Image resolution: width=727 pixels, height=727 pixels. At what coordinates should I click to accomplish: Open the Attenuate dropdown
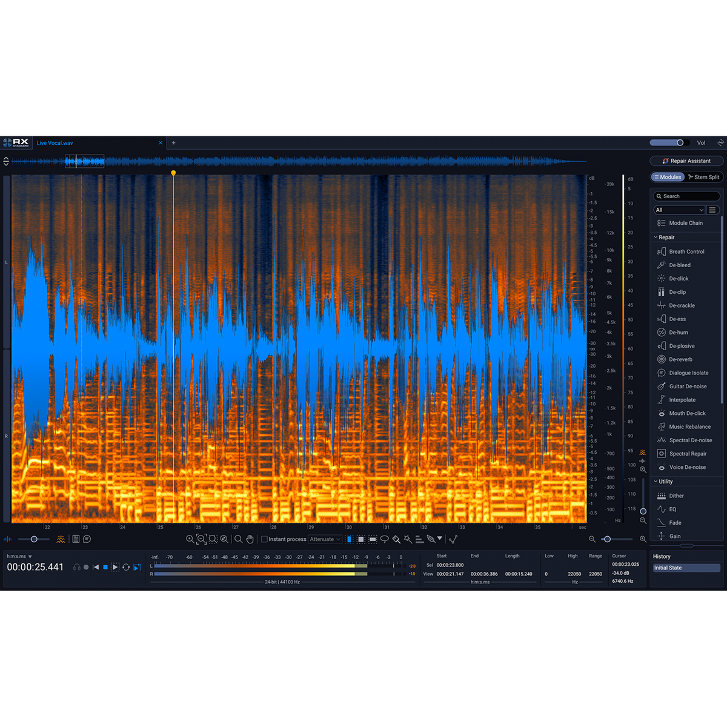point(325,539)
